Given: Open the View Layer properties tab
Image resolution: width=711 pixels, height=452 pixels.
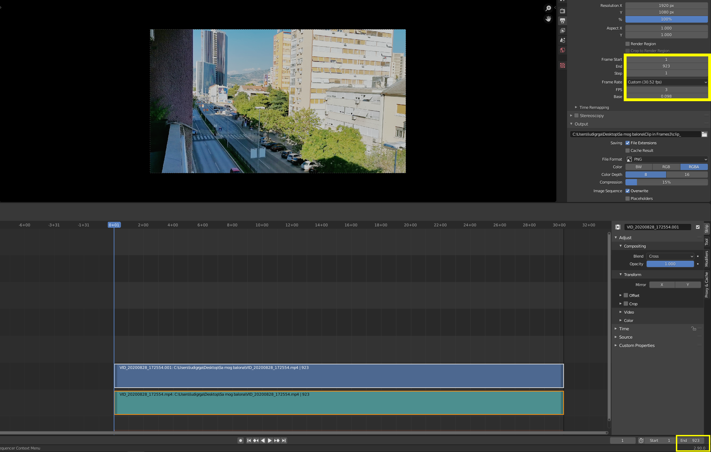Looking at the screenshot, I should [x=563, y=31].
